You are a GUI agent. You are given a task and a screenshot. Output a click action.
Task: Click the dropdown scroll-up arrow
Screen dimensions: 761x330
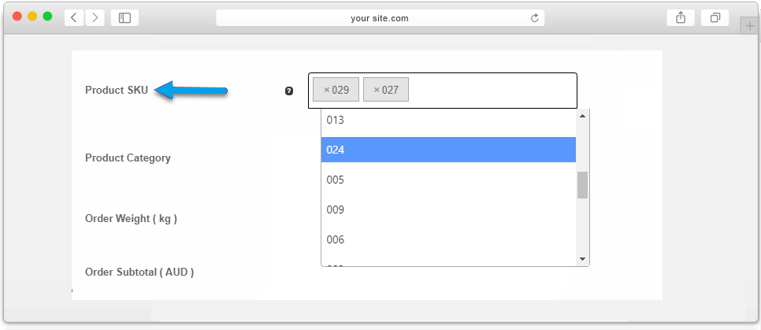[582, 116]
